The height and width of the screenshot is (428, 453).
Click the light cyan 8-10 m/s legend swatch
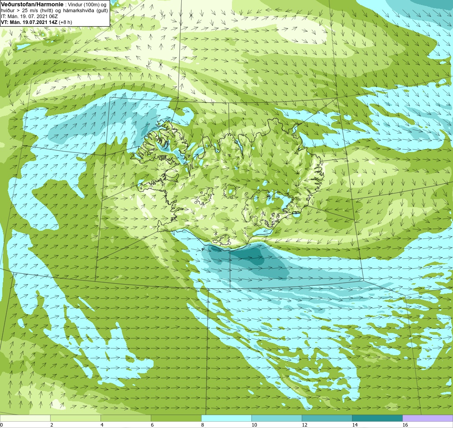(226, 418)
